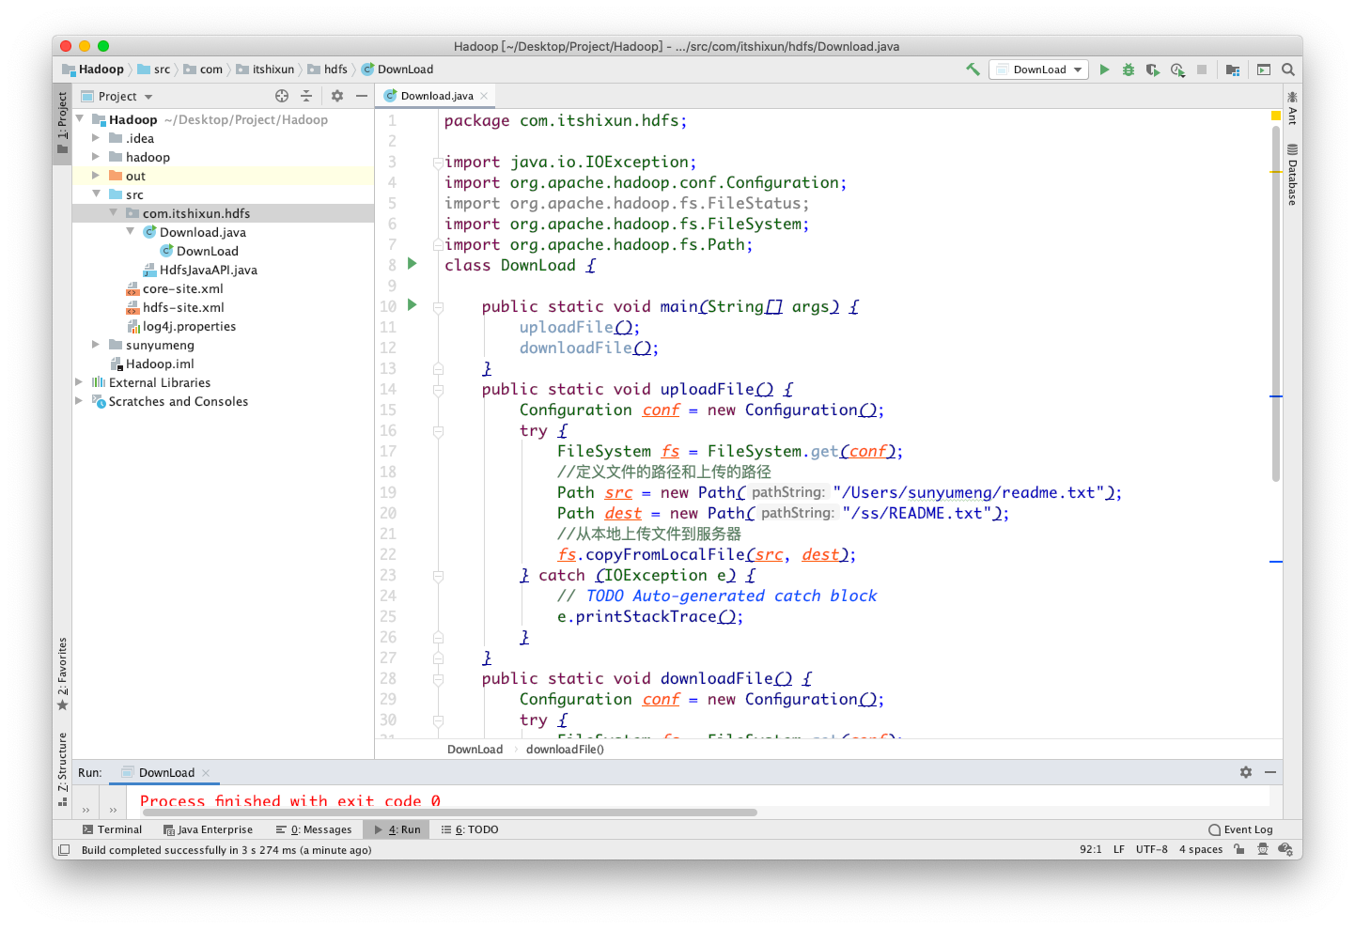Select the DownLoad tab in Run panel
1355x929 pixels.
click(165, 772)
